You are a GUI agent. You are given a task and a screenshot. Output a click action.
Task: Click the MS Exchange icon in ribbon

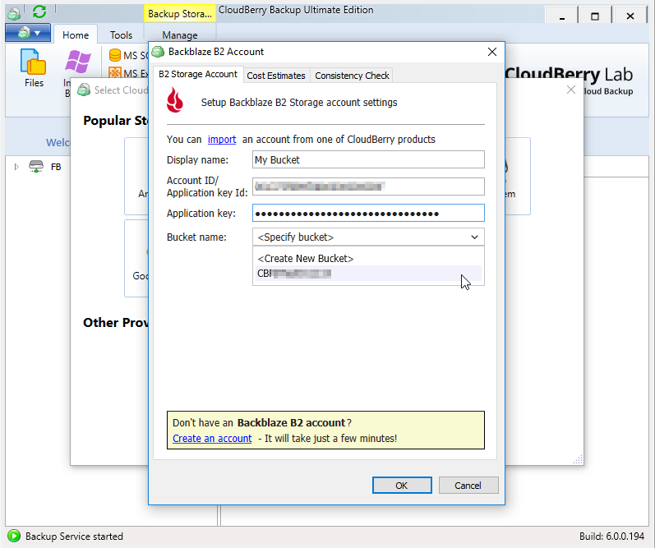tap(115, 72)
